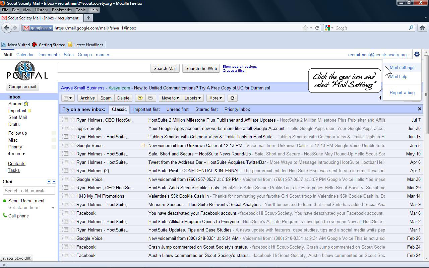Click the mark as not important minus icon

click(150, 98)
